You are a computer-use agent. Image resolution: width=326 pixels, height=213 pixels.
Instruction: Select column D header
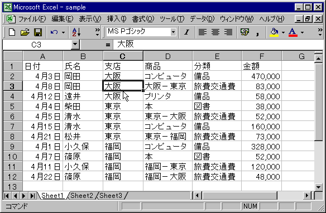168,56
